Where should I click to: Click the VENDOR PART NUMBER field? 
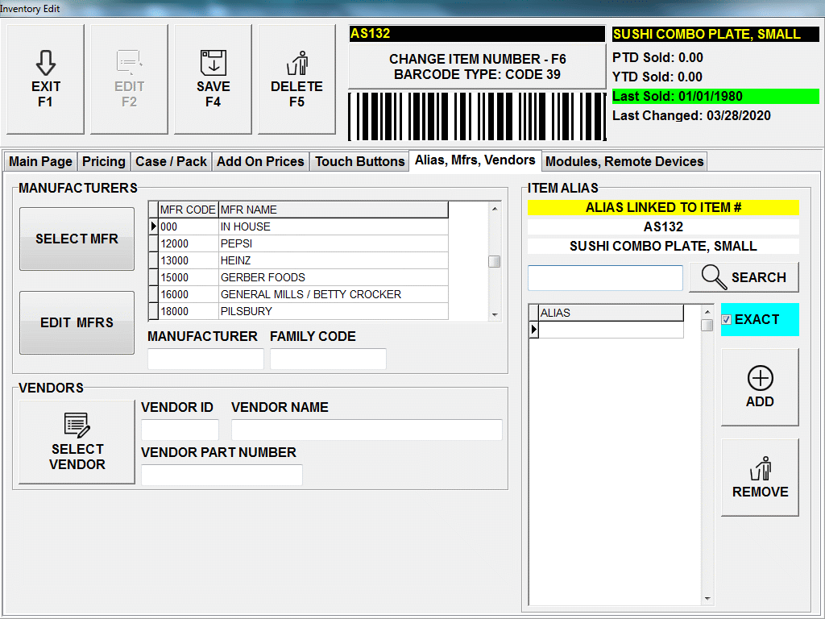coord(222,475)
